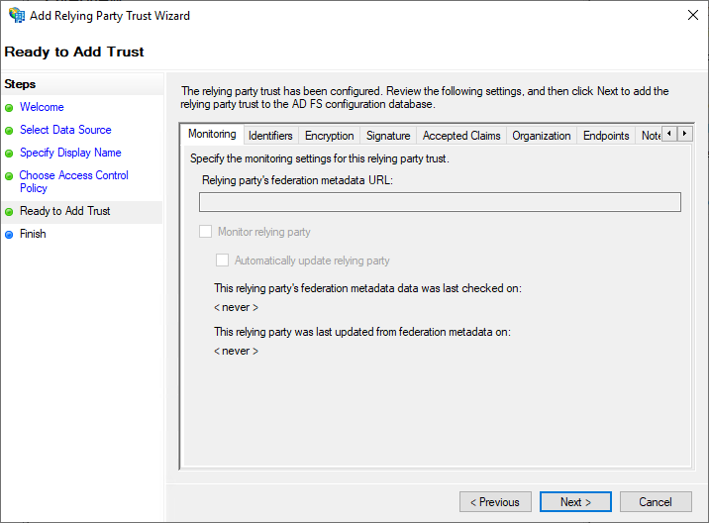This screenshot has width=709, height=523.
Task: Go to Choose Access Control Policy step
Action: pyautogui.click(x=73, y=181)
